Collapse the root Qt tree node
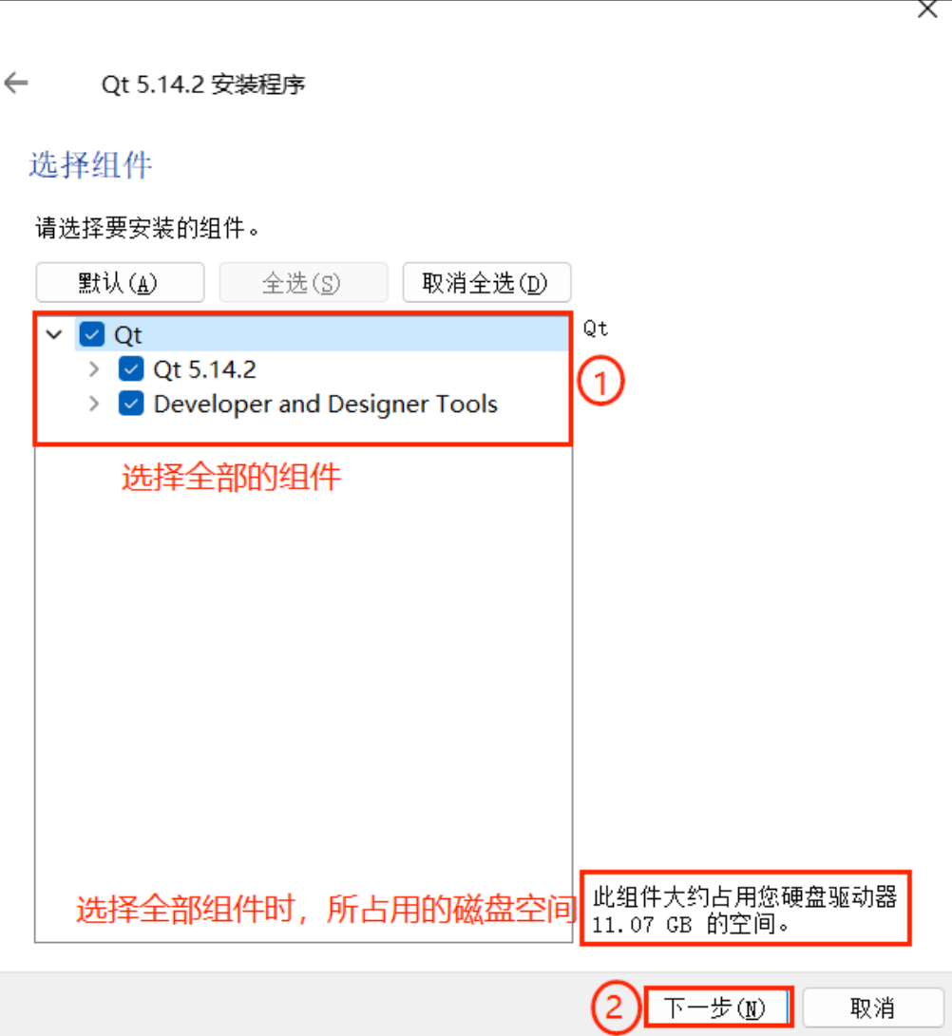Viewport: 952px width, 1036px height. pos(54,334)
